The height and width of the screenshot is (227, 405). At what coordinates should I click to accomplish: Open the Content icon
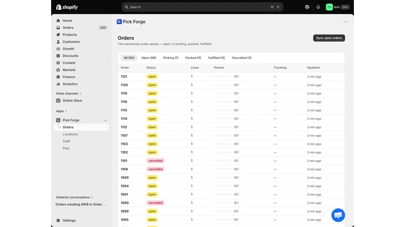click(x=58, y=63)
